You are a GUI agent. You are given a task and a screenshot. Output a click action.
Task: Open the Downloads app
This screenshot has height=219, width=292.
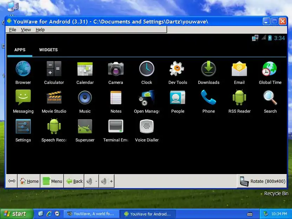[208, 73]
